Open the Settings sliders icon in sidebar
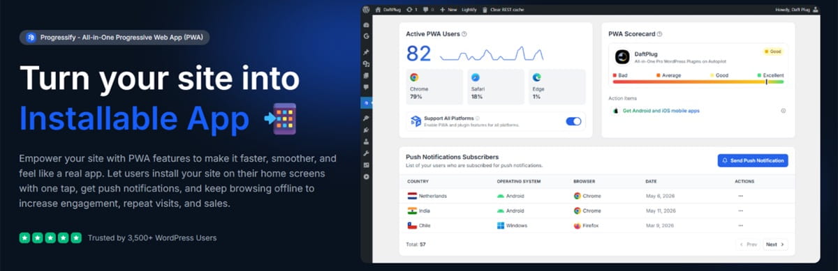 (366, 164)
